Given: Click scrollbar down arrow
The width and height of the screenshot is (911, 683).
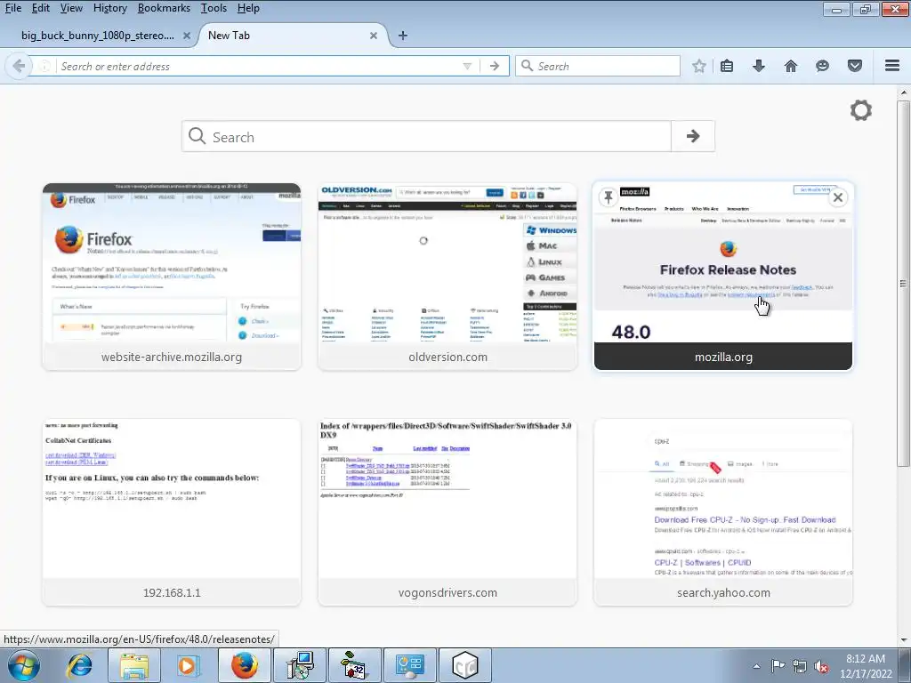Looking at the screenshot, I should (903, 640).
